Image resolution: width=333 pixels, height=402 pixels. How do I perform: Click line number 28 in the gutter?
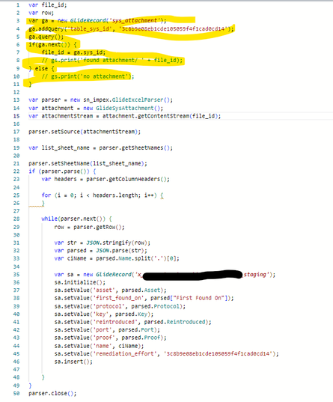(x=16, y=219)
